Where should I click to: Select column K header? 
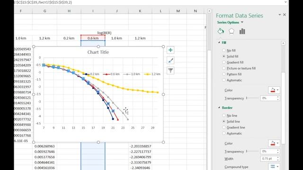pos(140,11)
